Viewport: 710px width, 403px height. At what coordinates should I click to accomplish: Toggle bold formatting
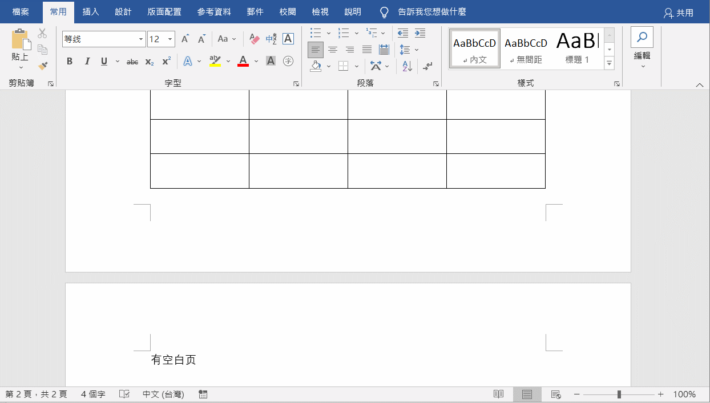tap(70, 61)
